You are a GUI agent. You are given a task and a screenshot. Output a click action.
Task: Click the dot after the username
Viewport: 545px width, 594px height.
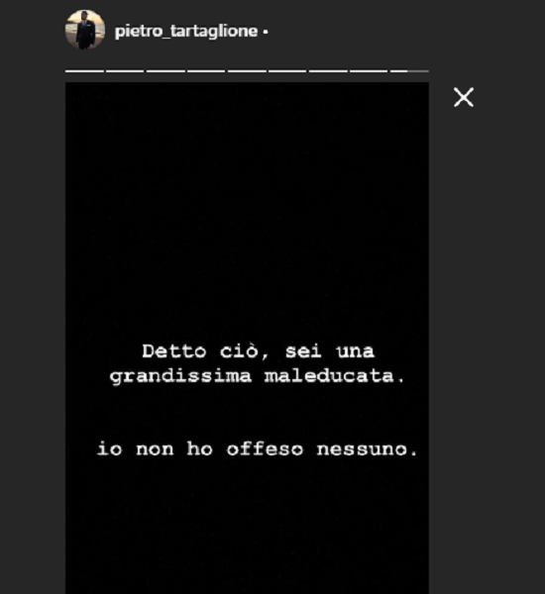266,33
